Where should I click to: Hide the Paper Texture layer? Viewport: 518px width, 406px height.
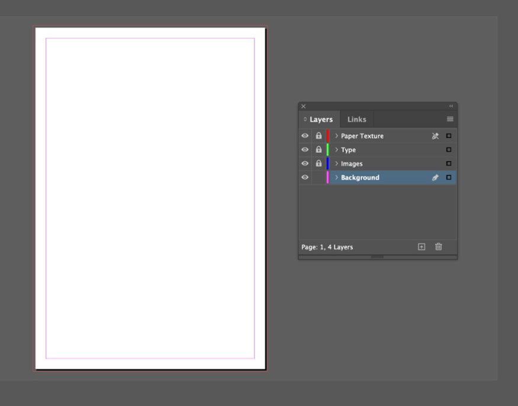(x=305, y=136)
